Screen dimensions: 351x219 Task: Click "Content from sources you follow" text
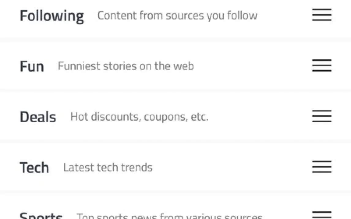pyautogui.click(x=177, y=16)
